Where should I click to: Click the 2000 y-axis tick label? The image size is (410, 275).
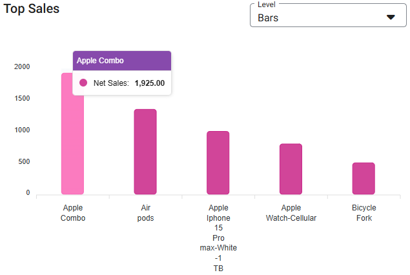tap(23, 67)
